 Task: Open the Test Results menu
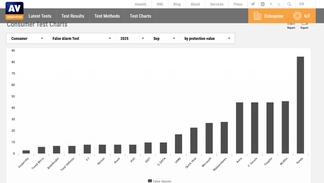(73, 16)
